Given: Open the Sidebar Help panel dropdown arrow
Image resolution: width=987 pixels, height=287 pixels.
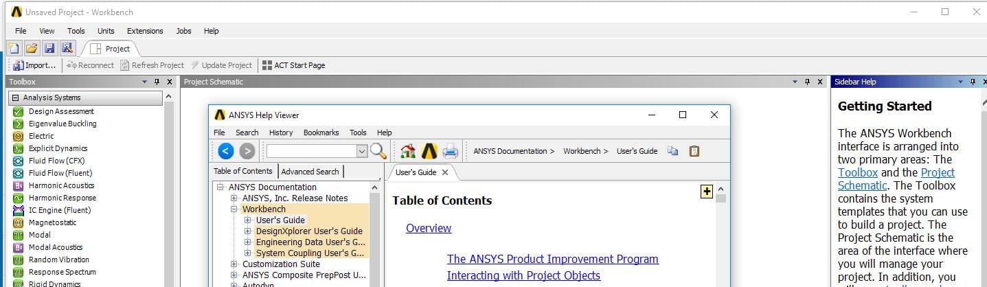Looking at the screenshot, I should pos(960,82).
